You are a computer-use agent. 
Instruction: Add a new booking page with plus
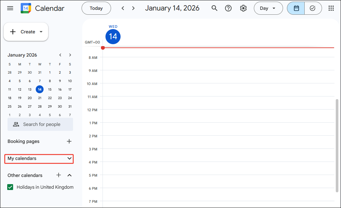click(69, 141)
